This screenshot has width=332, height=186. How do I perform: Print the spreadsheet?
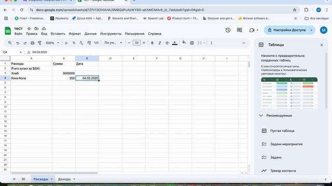click(32, 43)
